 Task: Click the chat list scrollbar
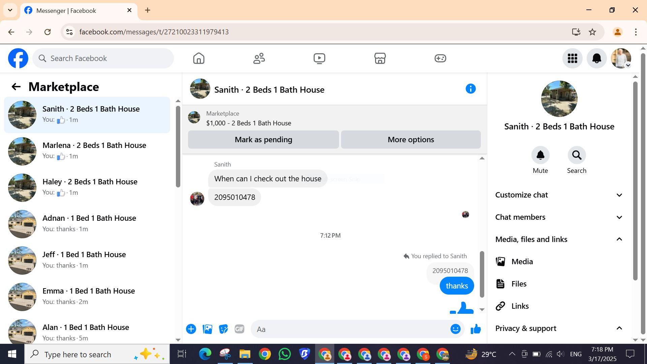point(178,147)
